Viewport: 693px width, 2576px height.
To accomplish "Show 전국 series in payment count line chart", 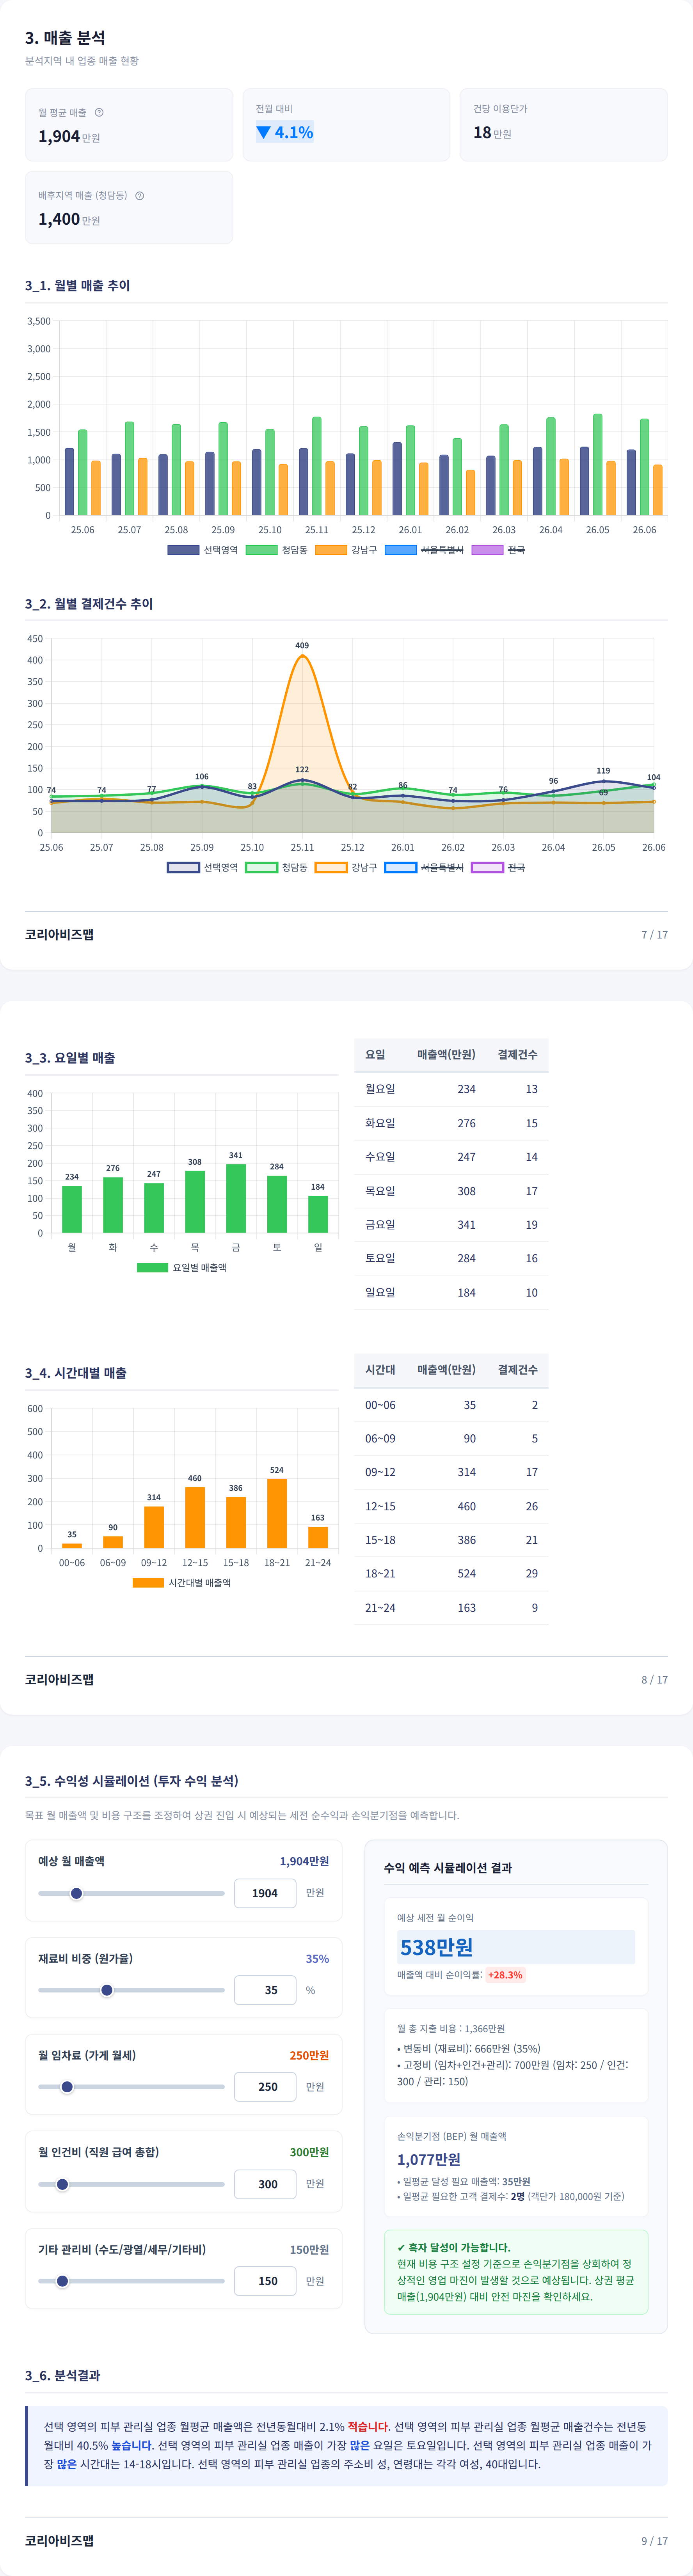I will point(498,867).
